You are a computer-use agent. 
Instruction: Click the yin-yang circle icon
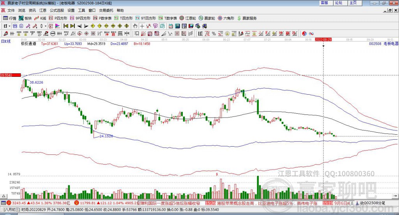pos(304,33)
